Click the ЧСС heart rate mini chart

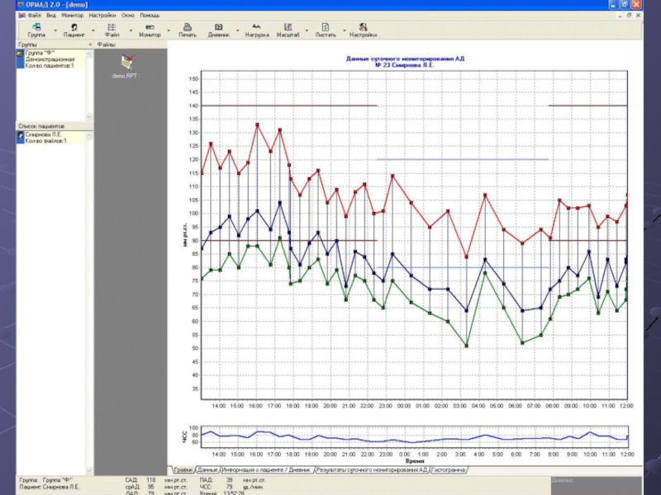point(415,436)
